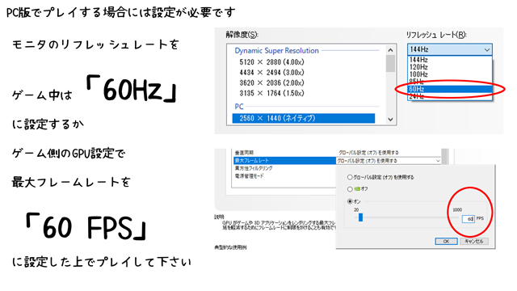Click the FPS value input field
517x291 pixels.
point(468,219)
